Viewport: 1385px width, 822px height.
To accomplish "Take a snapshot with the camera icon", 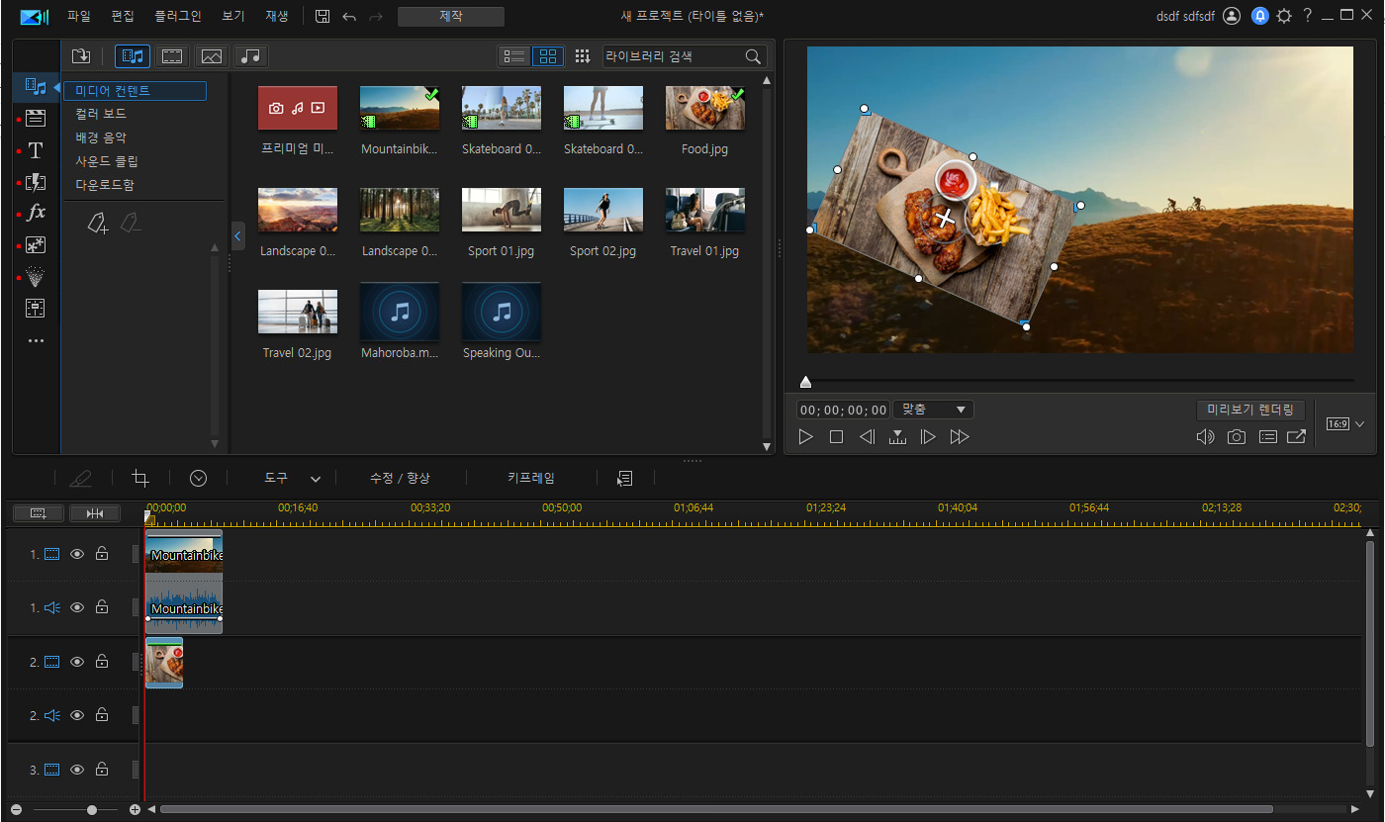I will (x=1237, y=437).
